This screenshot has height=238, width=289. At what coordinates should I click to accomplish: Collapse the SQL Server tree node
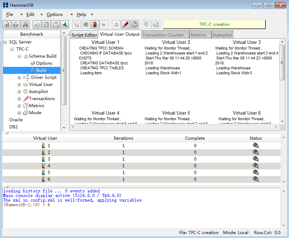coord(5,42)
